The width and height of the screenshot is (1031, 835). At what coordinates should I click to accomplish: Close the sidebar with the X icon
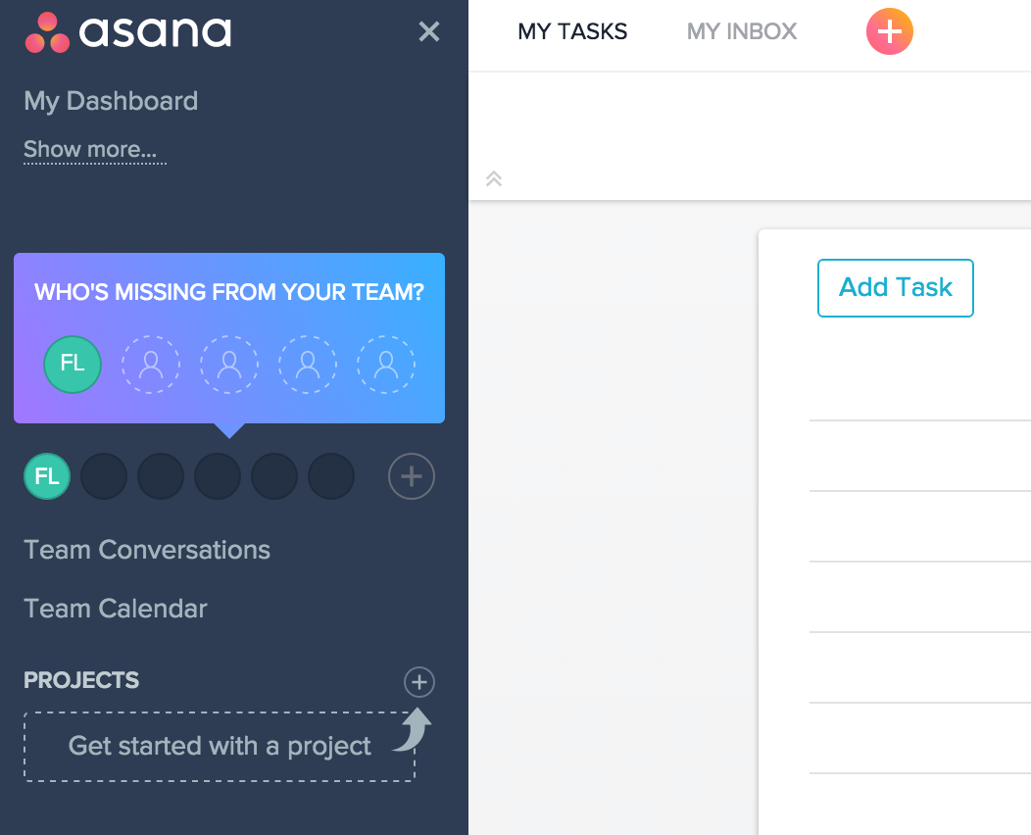429,32
